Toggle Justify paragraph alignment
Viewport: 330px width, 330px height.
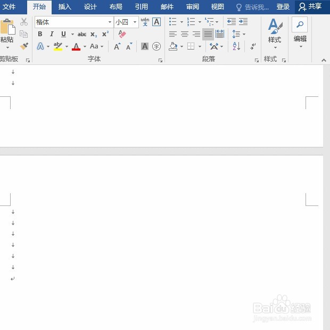pyautogui.click(x=208, y=34)
